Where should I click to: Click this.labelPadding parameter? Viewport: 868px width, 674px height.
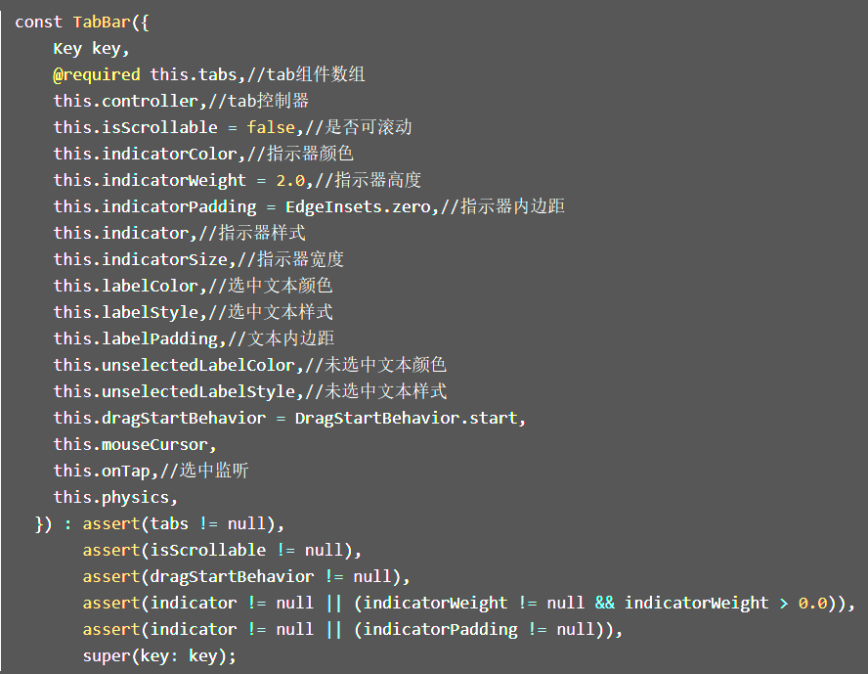136,338
